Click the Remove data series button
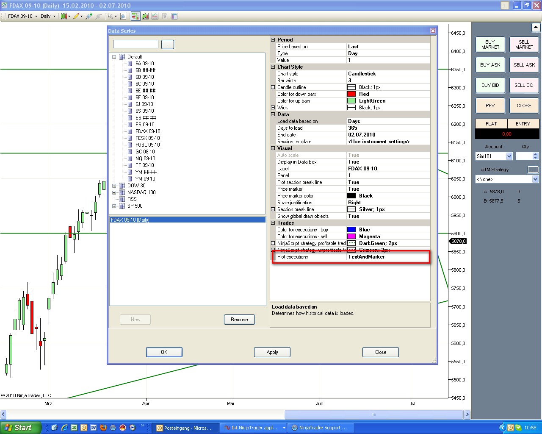 pyautogui.click(x=239, y=320)
